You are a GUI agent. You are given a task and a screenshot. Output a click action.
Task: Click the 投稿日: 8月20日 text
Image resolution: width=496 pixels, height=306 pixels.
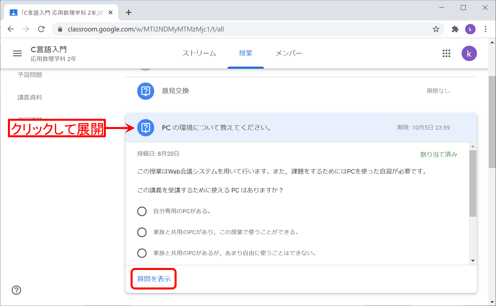point(158,154)
